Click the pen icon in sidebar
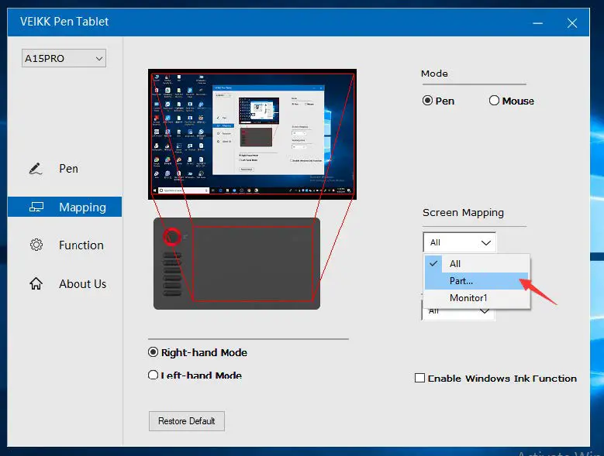 coord(36,169)
